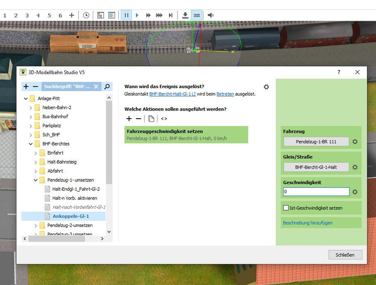The height and width of the screenshot is (285, 376).
Task: Click the Geschwindigkeit input field
Action: (x=315, y=192)
